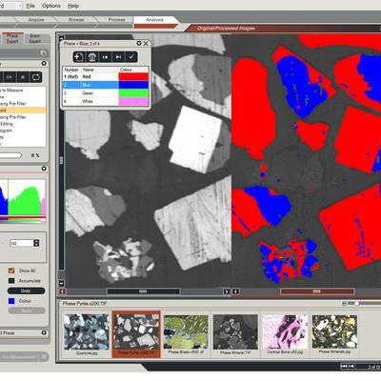Screen dimensions: 381x381
Task: Collapse the steps panel with round arrow
Action: coord(44,64)
